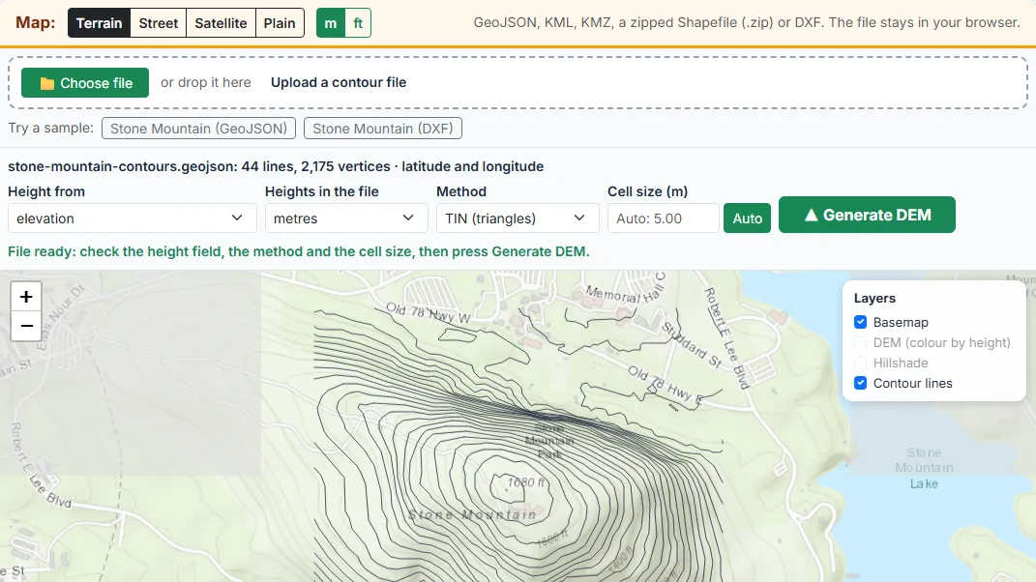Viewport: 1036px width, 582px height.
Task: Toggle the Hillshade layer checkbox
Action: tap(860, 363)
